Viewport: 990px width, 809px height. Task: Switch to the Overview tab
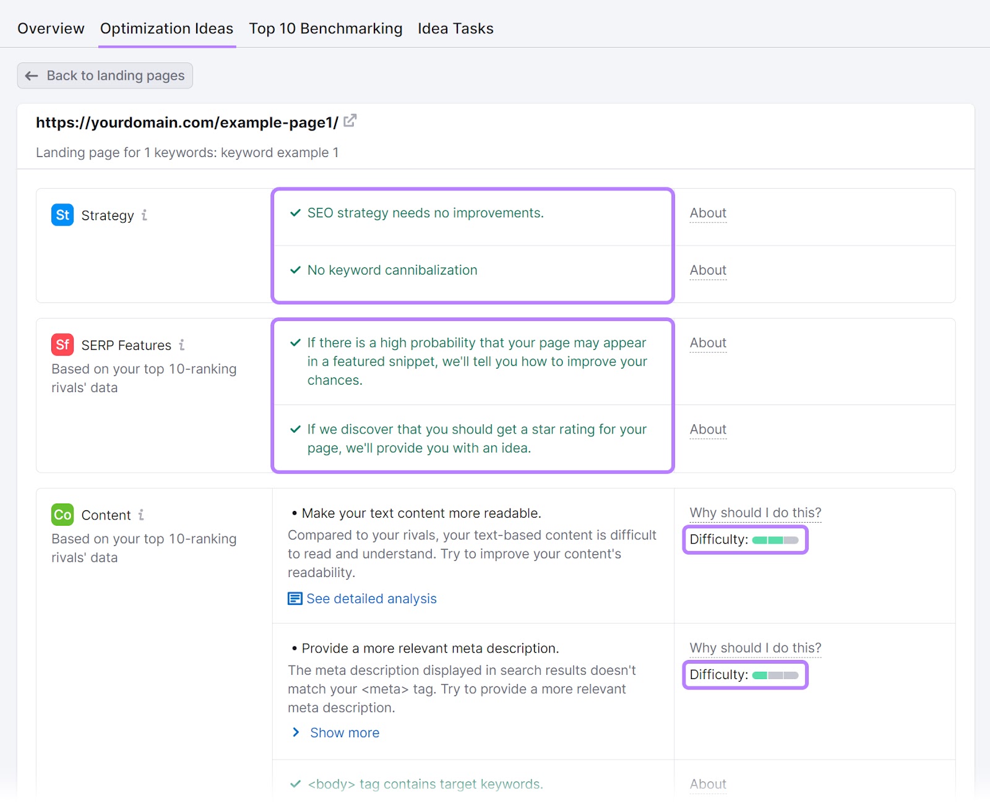coord(51,28)
